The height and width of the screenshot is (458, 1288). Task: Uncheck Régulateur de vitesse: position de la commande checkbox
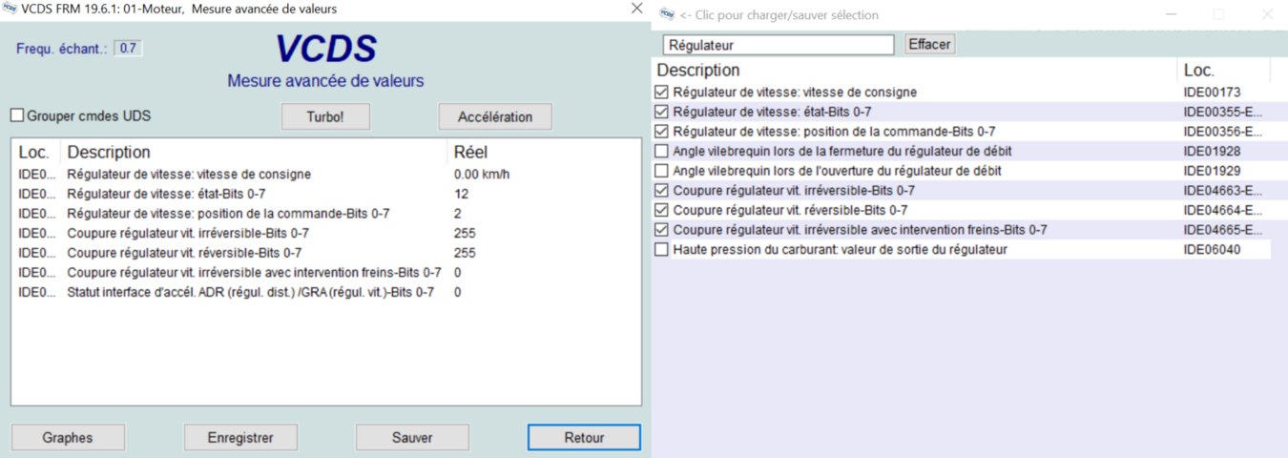click(x=662, y=132)
